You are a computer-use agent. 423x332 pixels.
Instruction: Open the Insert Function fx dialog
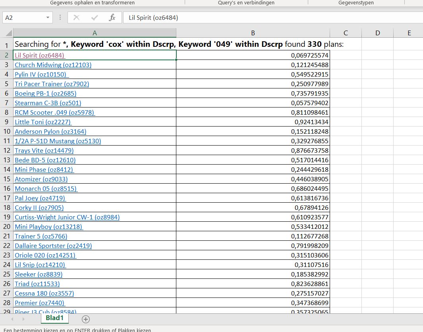pos(112,18)
